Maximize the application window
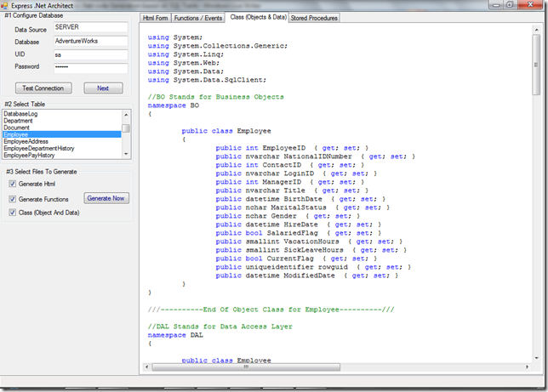This screenshot has width=548, height=392. tap(509, 4)
